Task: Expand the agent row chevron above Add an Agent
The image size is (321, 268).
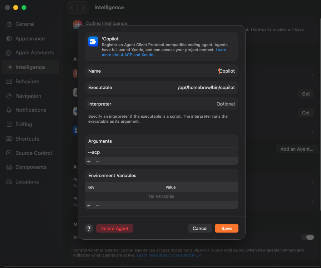Action: (x=312, y=132)
